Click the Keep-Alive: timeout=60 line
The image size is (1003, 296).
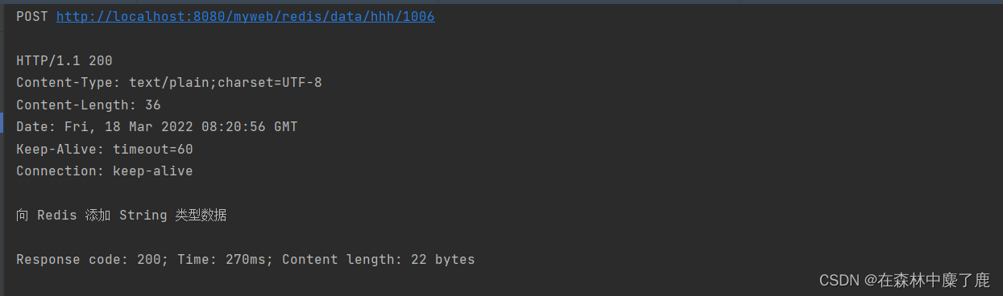click(x=105, y=149)
